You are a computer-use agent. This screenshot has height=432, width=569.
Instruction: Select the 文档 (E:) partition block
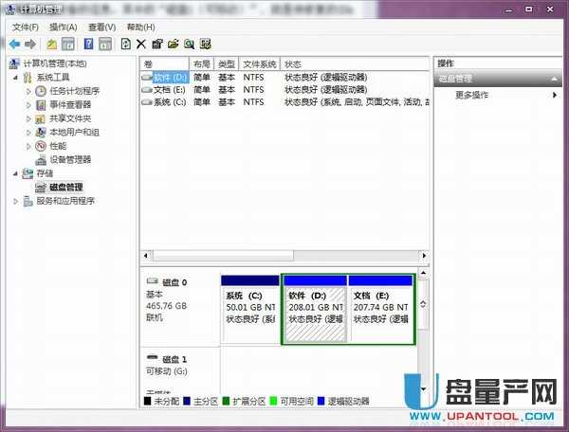point(380,308)
